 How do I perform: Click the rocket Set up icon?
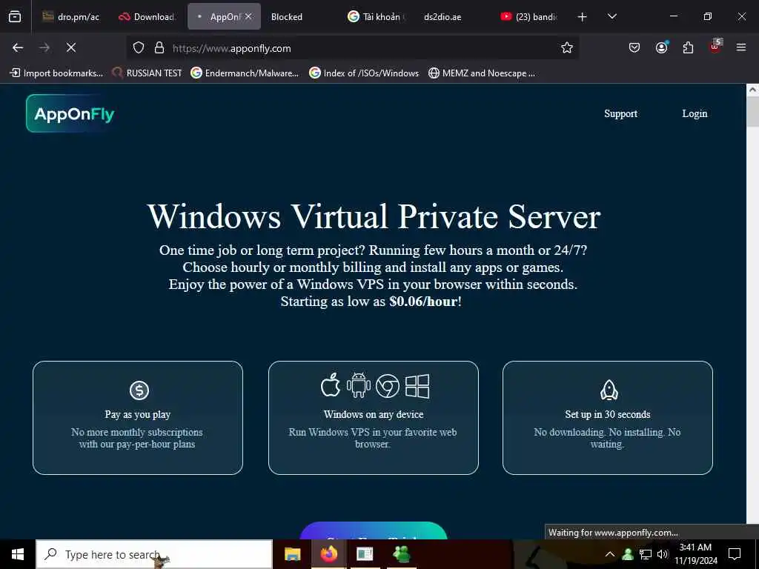tap(609, 390)
